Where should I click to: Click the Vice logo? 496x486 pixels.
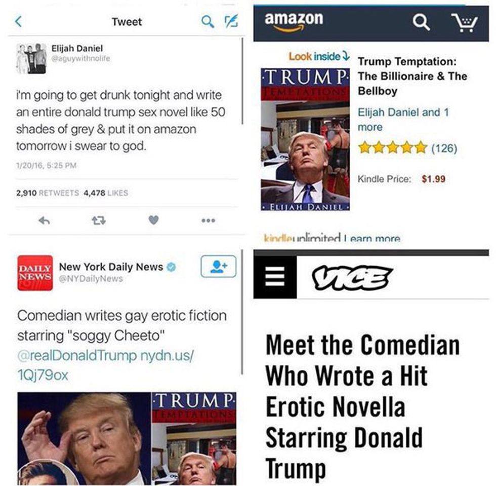352,278
